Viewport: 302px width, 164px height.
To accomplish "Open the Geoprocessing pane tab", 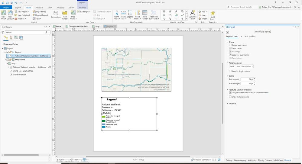I will [x=240, y=160].
